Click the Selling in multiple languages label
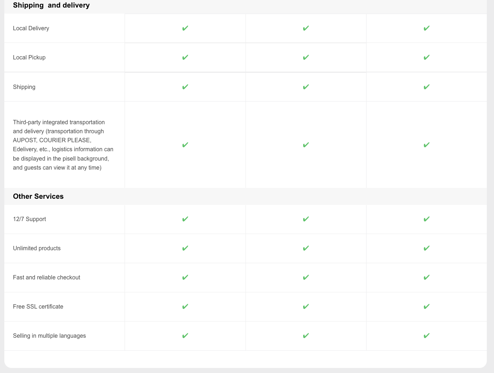494x373 pixels. pos(49,336)
